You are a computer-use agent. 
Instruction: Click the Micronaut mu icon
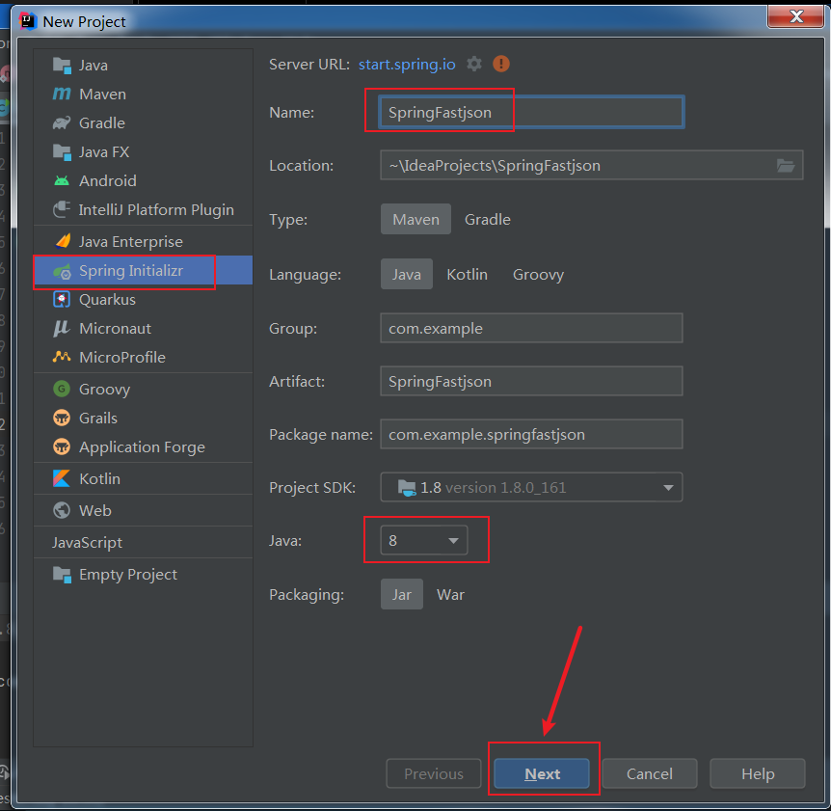click(62, 328)
